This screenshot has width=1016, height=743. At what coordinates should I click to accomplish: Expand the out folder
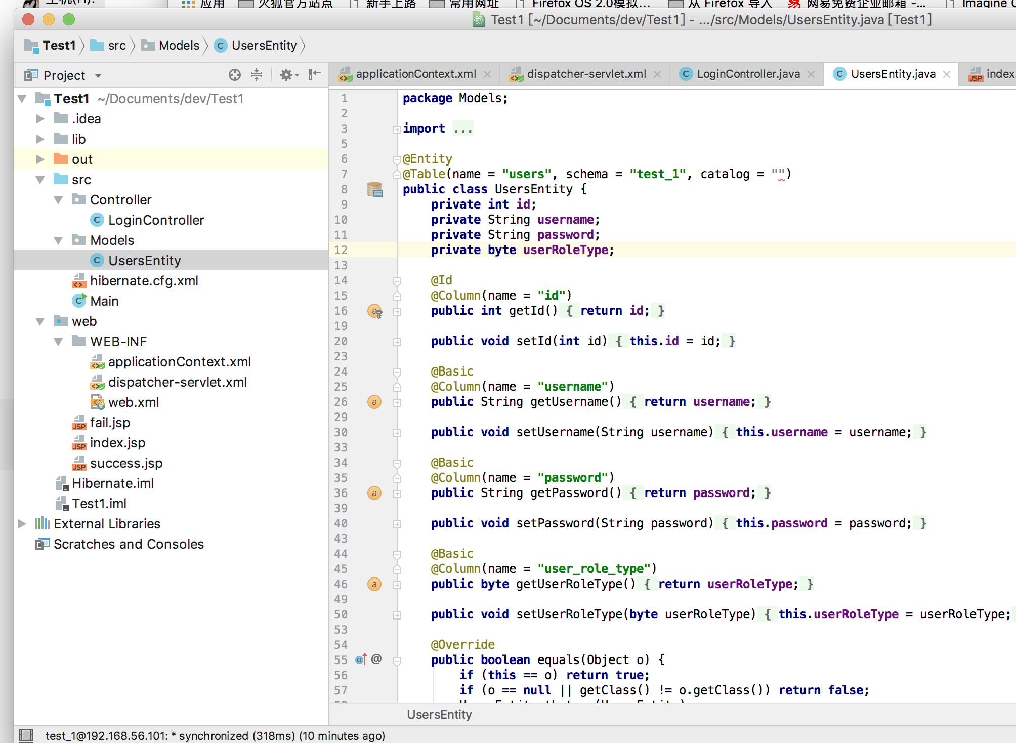(40, 159)
